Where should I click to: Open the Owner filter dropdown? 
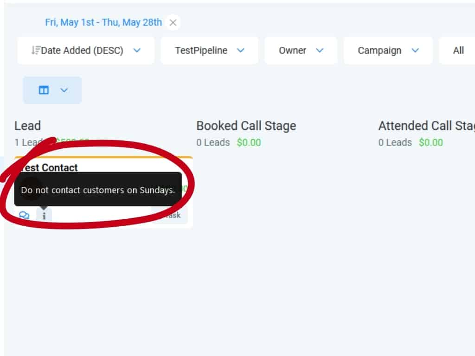301,51
